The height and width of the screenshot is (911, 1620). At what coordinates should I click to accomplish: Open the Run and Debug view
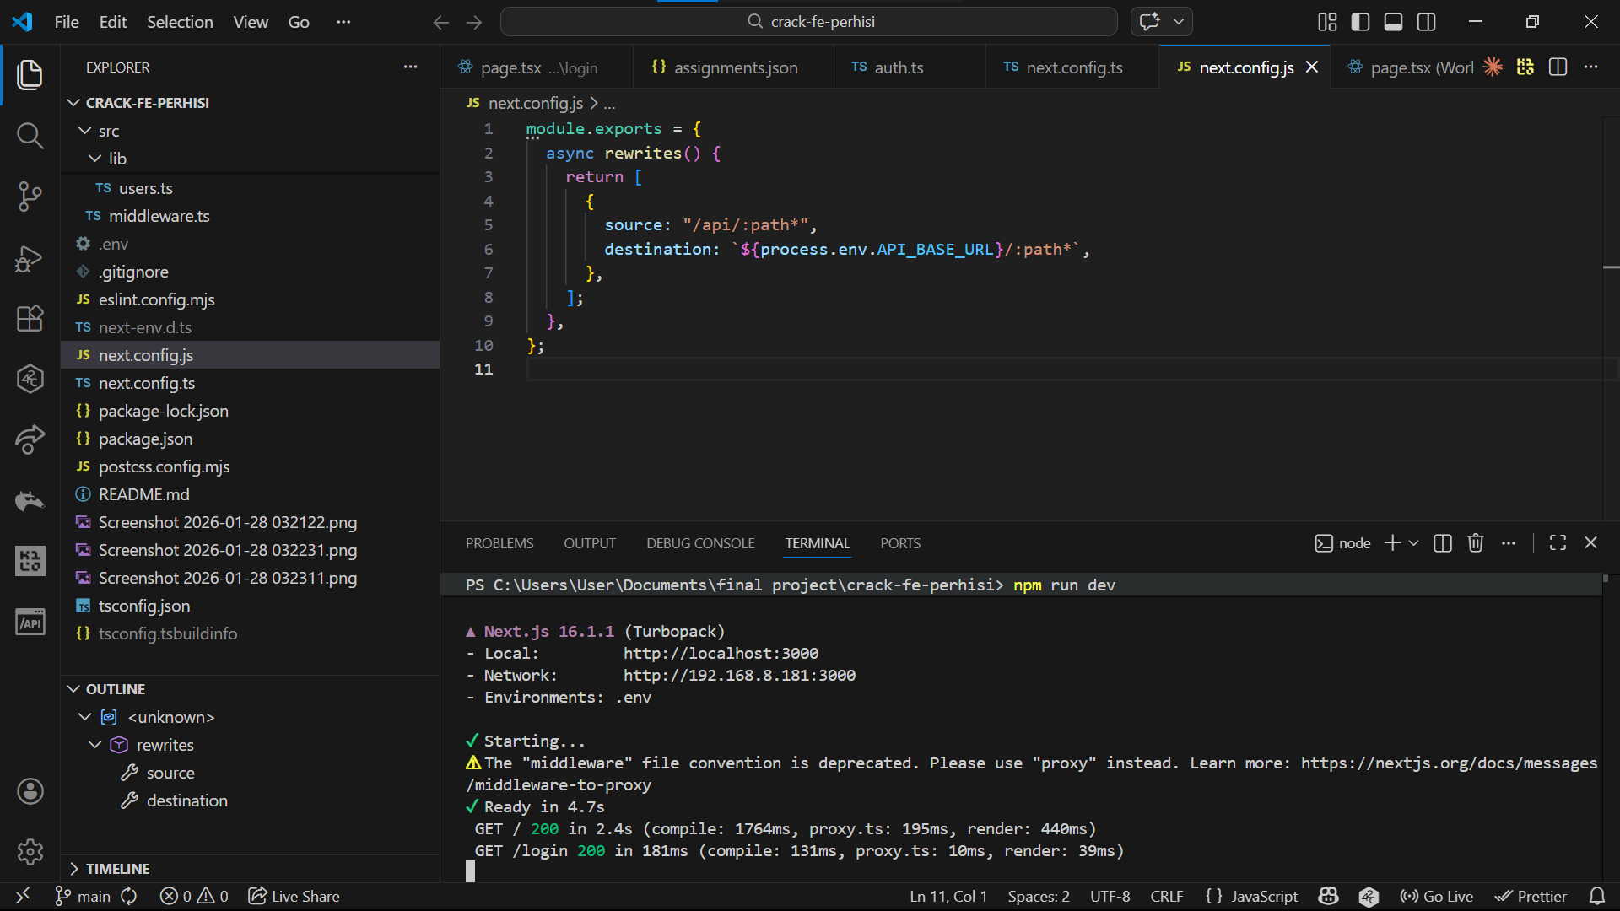coord(30,258)
